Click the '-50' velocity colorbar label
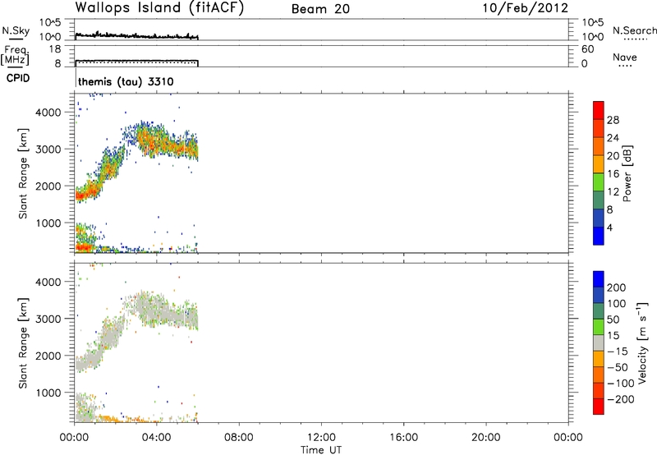Screen dimensions: 657x455 pos(618,367)
